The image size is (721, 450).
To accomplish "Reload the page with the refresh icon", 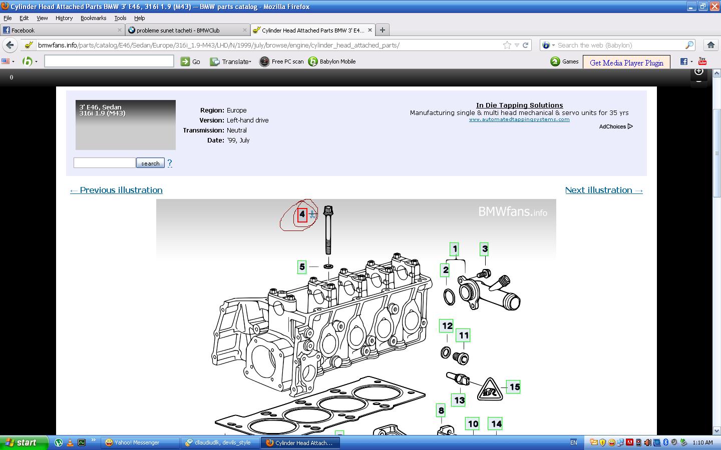I will pos(526,45).
